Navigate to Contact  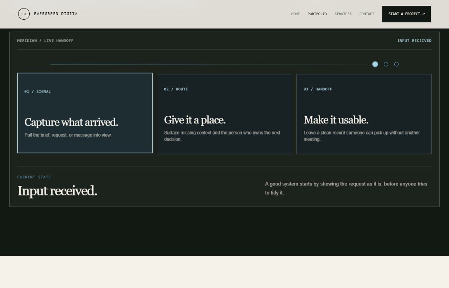click(x=367, y=14)
